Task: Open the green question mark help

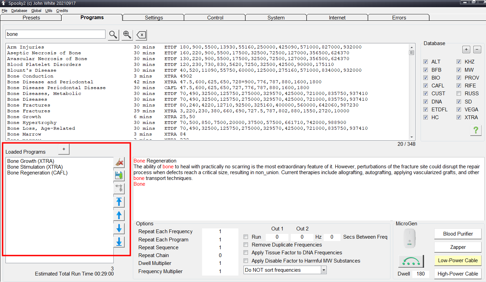Action: coord(476,130)
